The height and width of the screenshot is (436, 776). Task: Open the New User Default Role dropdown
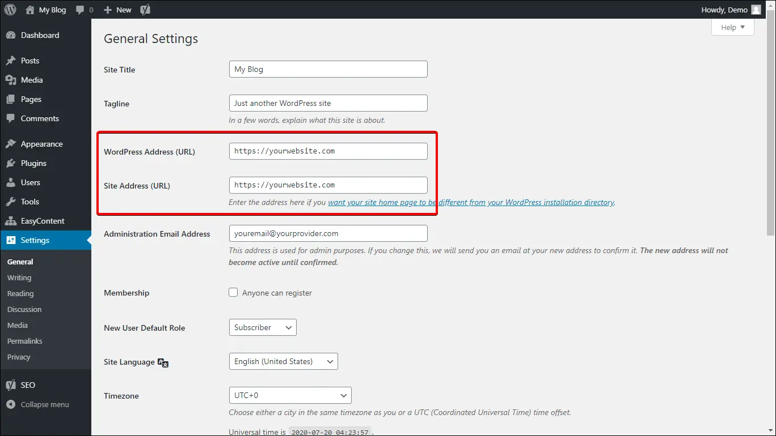[x=263, y=327]
